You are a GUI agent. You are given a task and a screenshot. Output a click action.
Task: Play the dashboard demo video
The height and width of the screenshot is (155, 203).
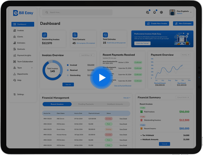101,78
